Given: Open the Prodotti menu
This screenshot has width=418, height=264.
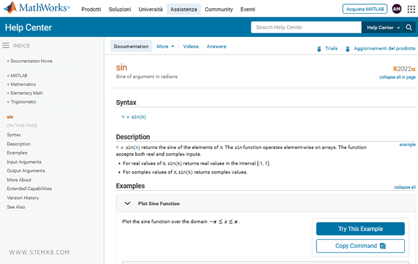Looking at the screenshot, I should point(91,10).
